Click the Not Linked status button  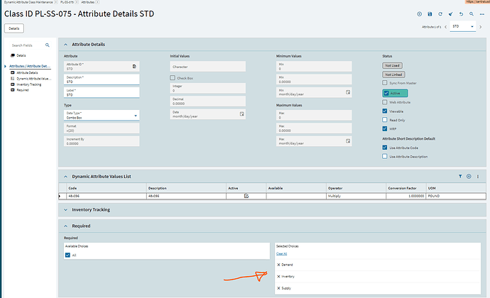pos(393,74)
